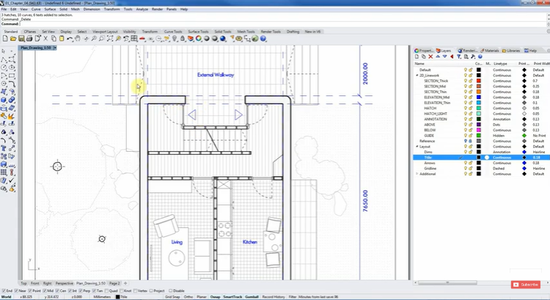550x300 pixels.
Task: Toggle visibility bulb of HATCH layer
Action: tap(465, 109)
